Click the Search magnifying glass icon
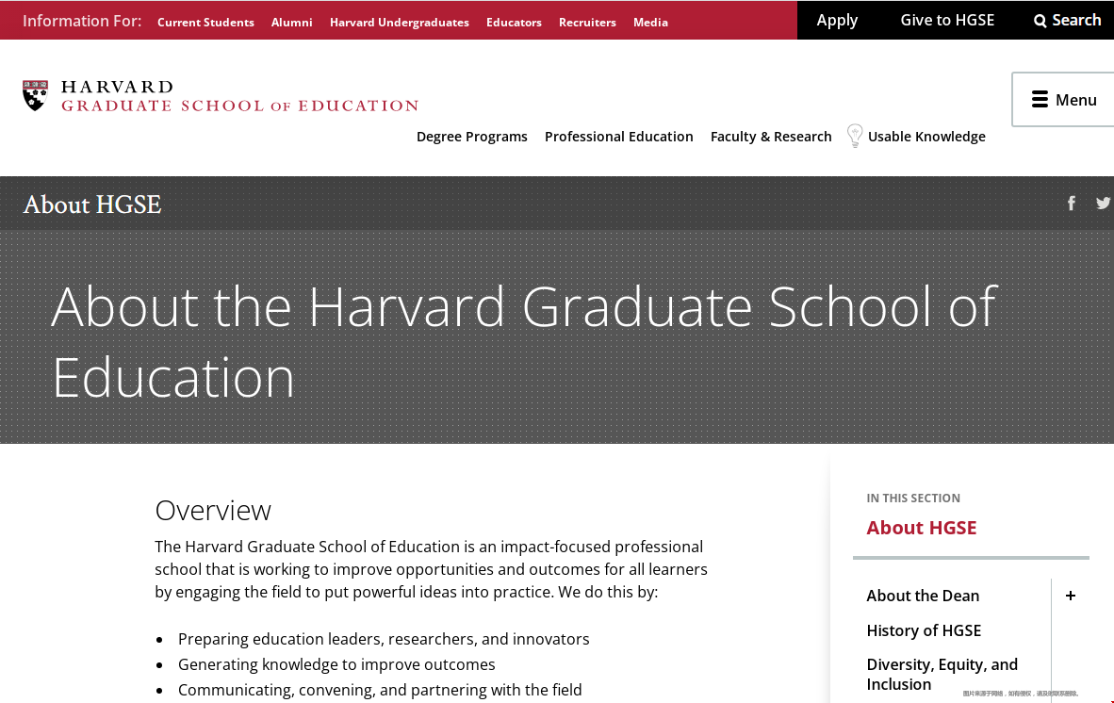The width and height of the screenshot is (1114, 703). pyautogui.click(x=1040, y=21)
